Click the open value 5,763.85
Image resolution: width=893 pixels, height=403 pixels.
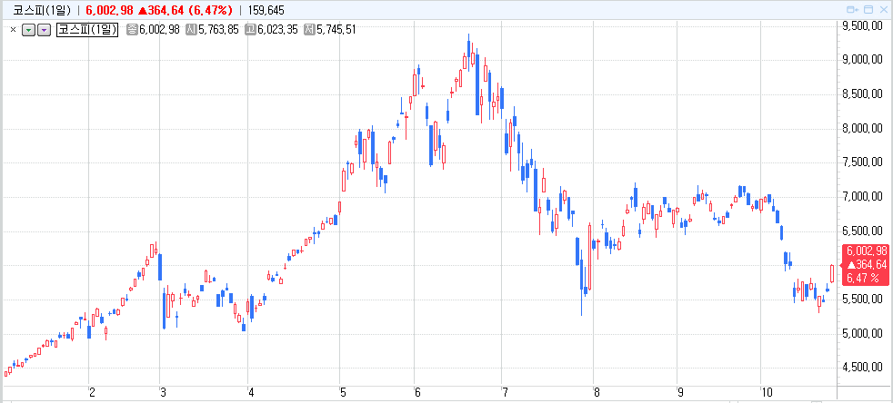click(x=218, y=30)
